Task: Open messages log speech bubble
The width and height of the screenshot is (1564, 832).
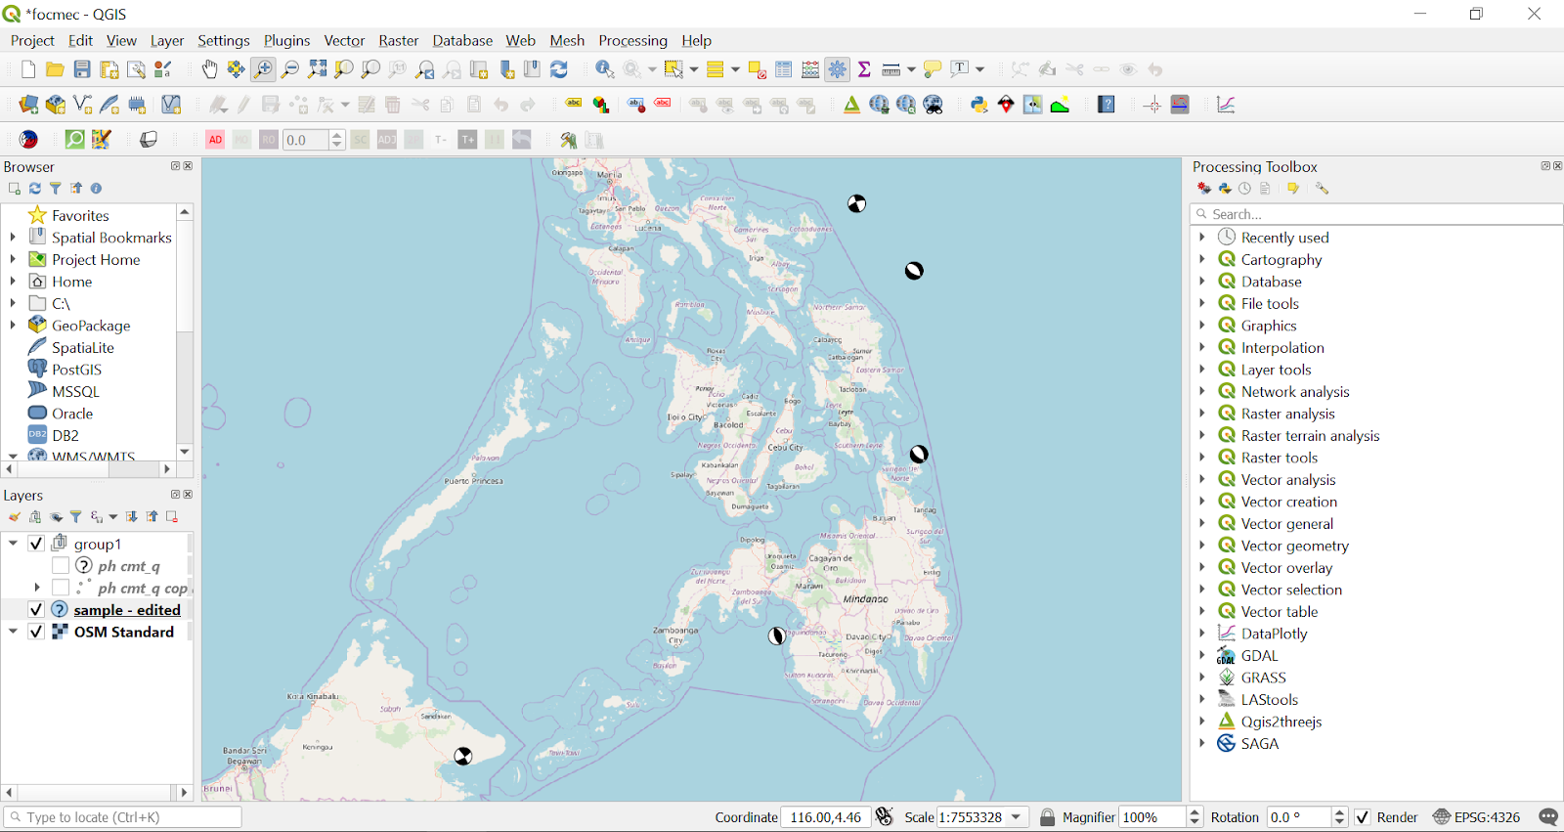Action: click(1548, 817)
